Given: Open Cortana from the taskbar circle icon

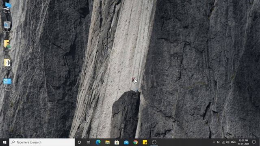Looking at the screenshot, I should 79,142.
